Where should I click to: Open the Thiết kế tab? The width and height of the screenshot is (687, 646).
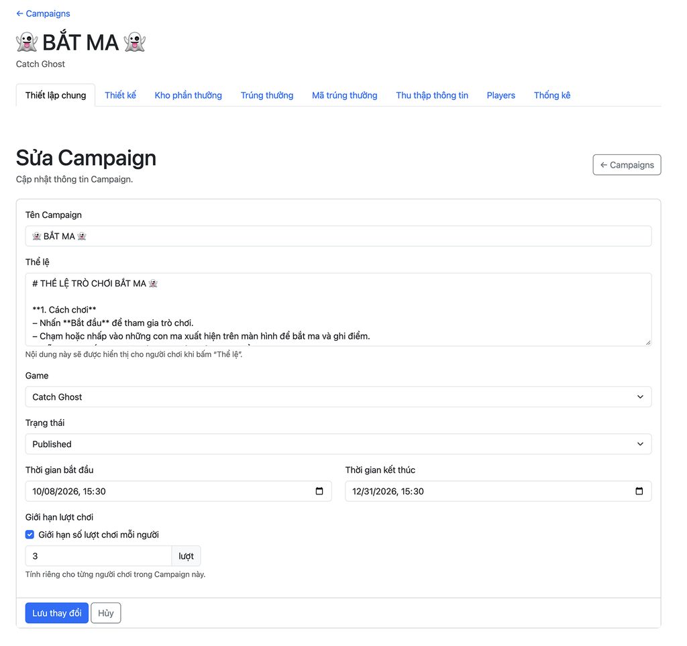(x=121, y=95)
